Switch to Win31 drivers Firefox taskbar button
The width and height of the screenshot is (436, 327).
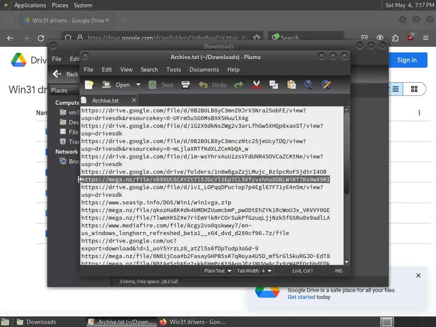click(x=193, y=322)
